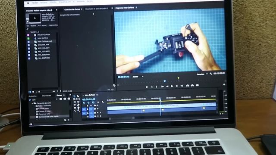Click delete trash icon in Effects panel

coord(69,120)
